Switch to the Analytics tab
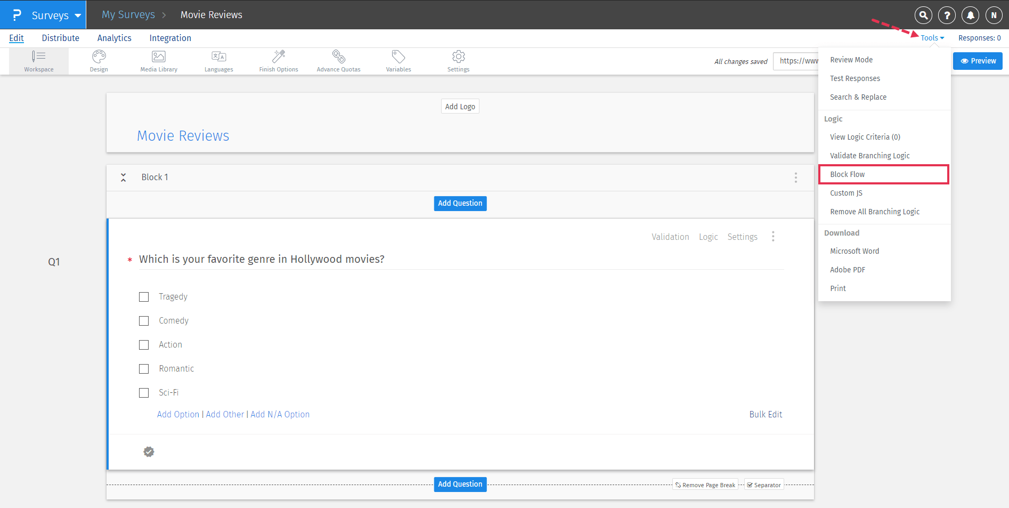Viewport: 1009px width, 508px height. click(x=115, y=38)
